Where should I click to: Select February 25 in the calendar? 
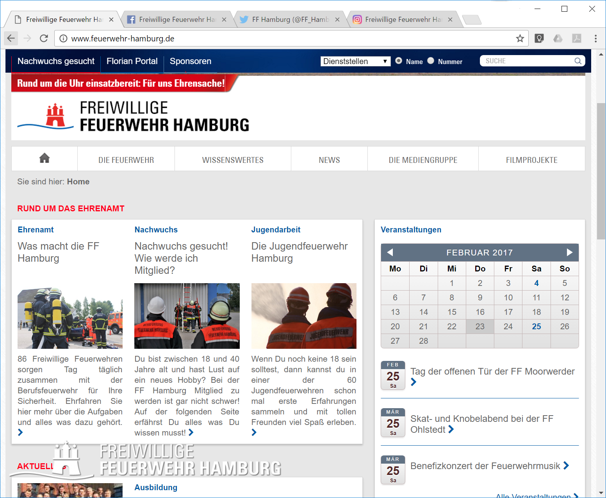point(536,327)
